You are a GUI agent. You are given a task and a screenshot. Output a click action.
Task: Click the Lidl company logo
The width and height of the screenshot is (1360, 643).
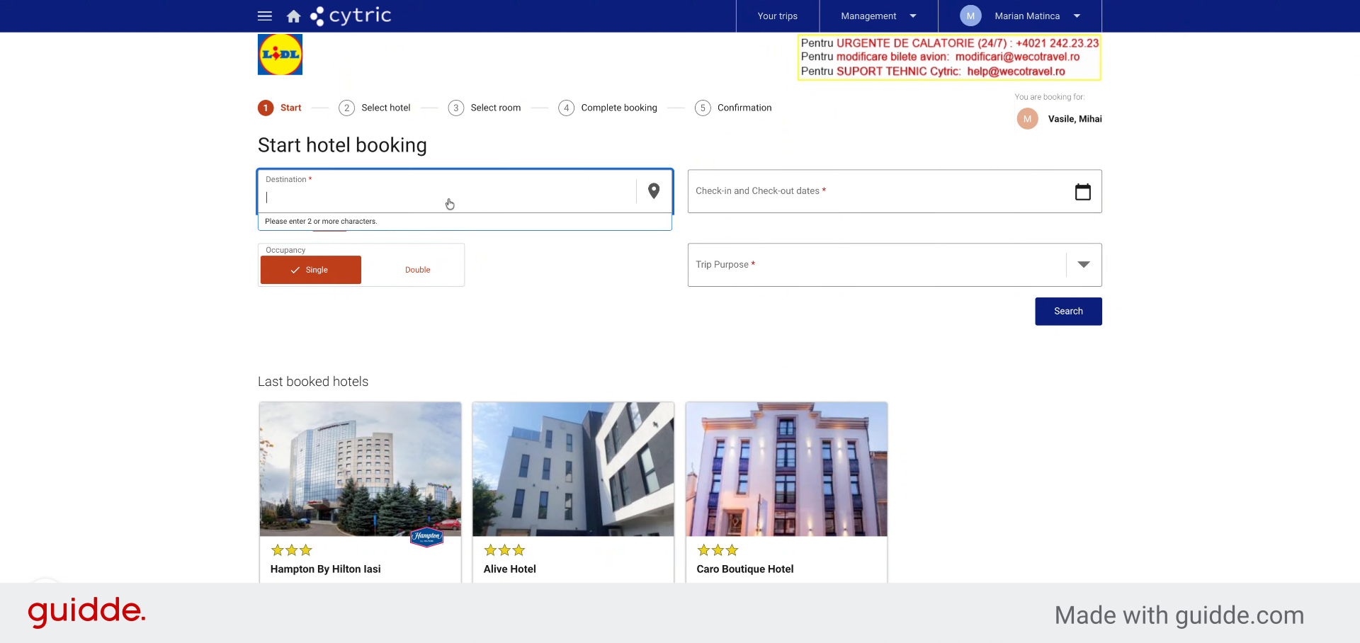point(280,55)
